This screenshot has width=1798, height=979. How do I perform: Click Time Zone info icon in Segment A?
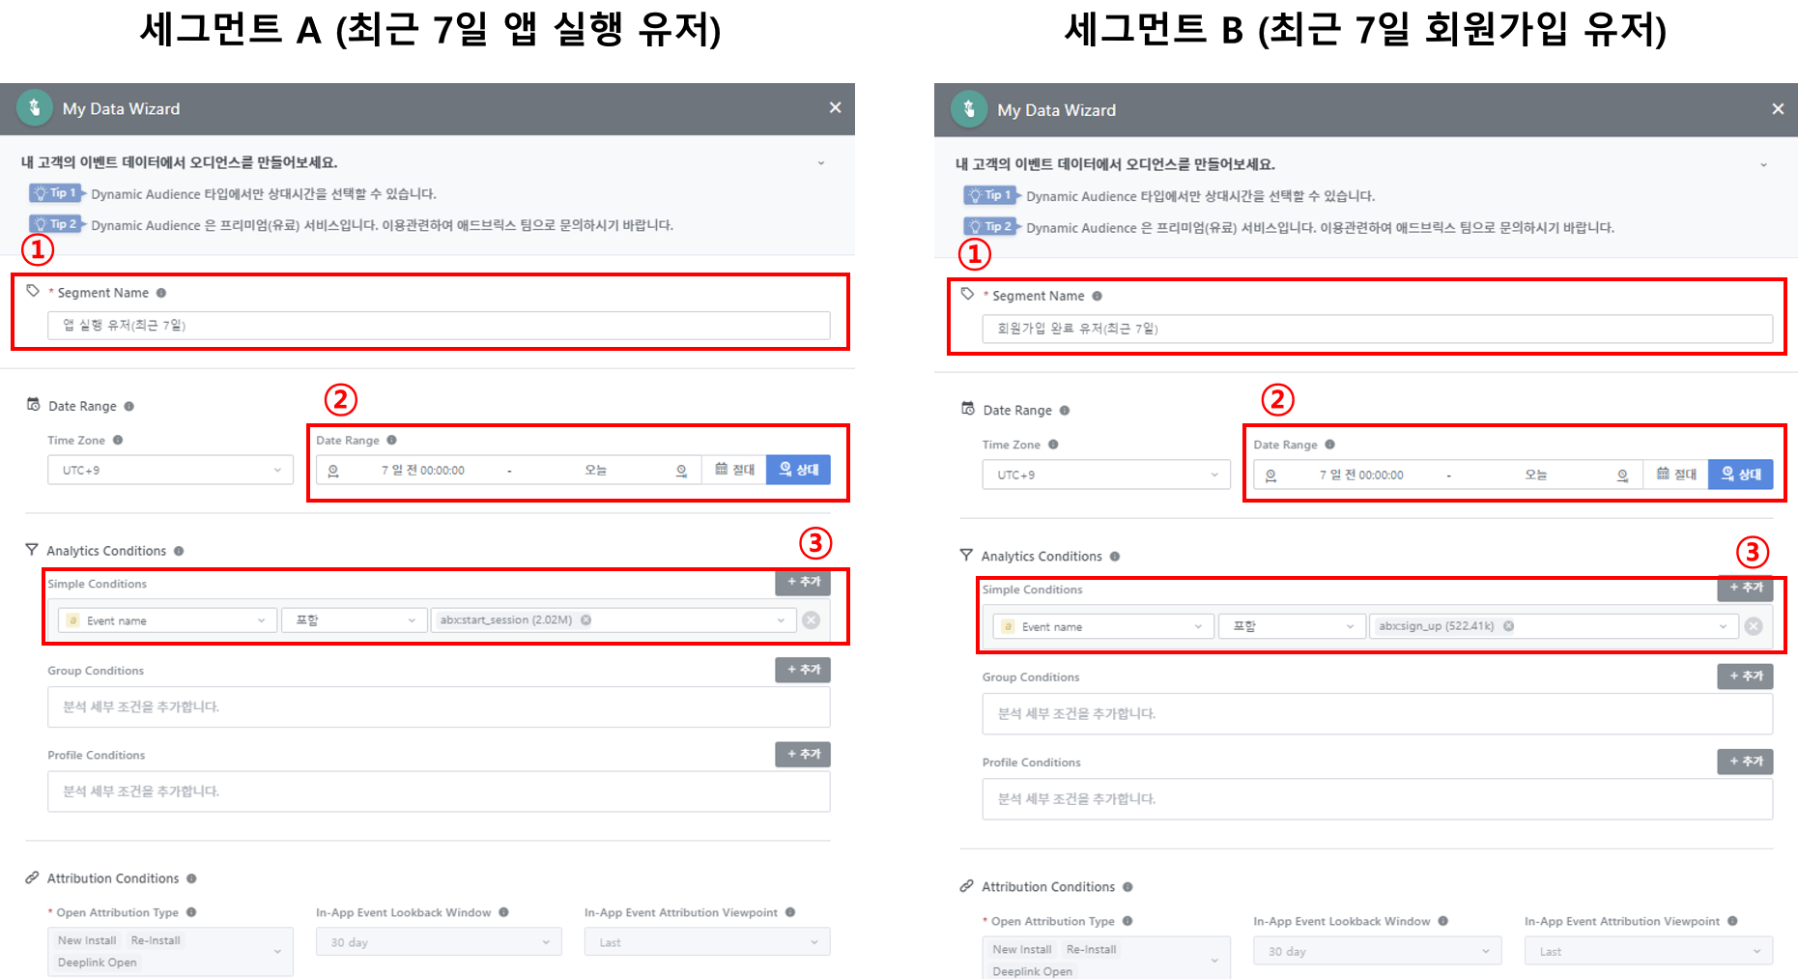pos(118,440)
